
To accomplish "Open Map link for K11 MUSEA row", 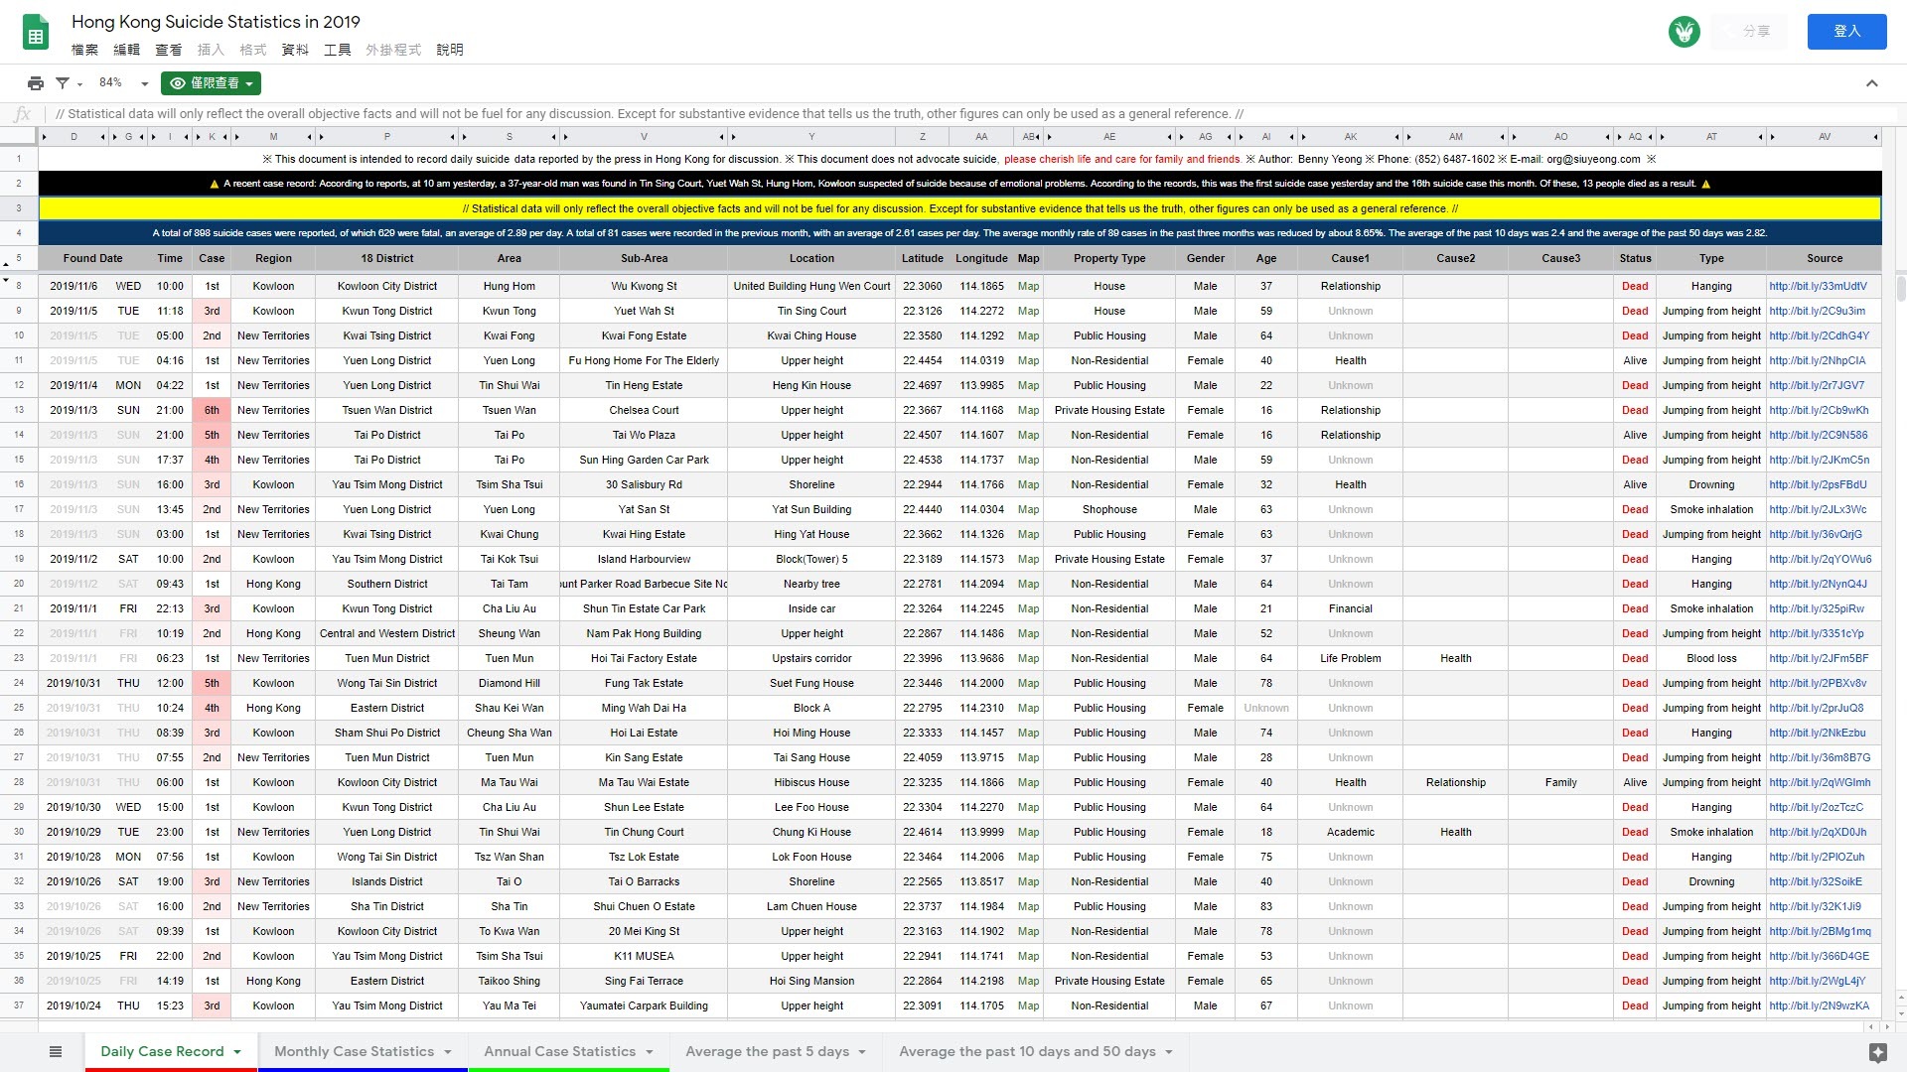I will (1028, 956).
